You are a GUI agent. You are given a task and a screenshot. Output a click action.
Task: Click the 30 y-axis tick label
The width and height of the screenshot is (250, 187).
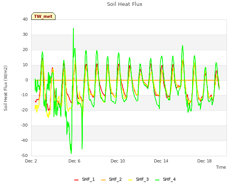click(25, 35)
